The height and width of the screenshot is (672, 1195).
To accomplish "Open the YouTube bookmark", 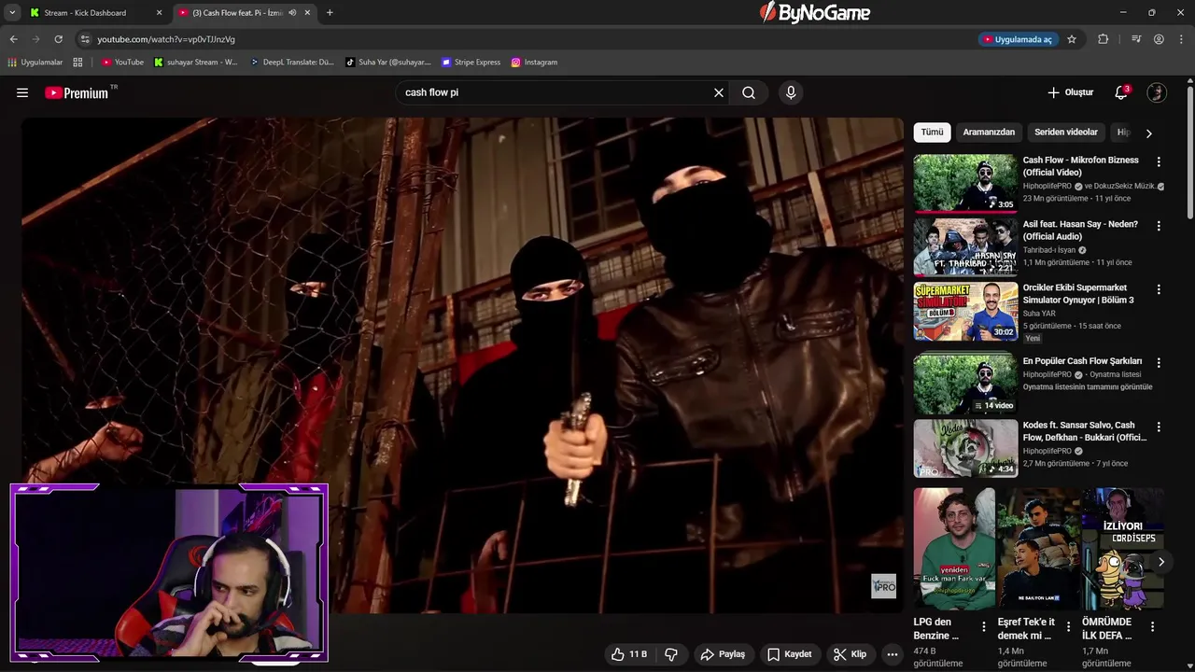I will click(122, 63).
